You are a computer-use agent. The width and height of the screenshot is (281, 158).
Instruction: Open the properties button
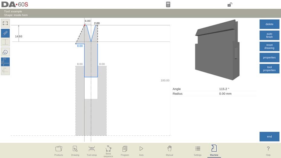pos(269,57)
